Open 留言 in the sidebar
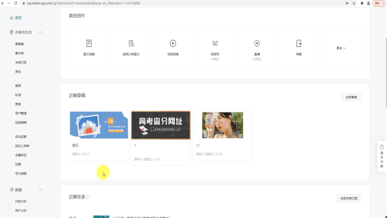This screenshot has width=387, height=218. click(18, 86)
